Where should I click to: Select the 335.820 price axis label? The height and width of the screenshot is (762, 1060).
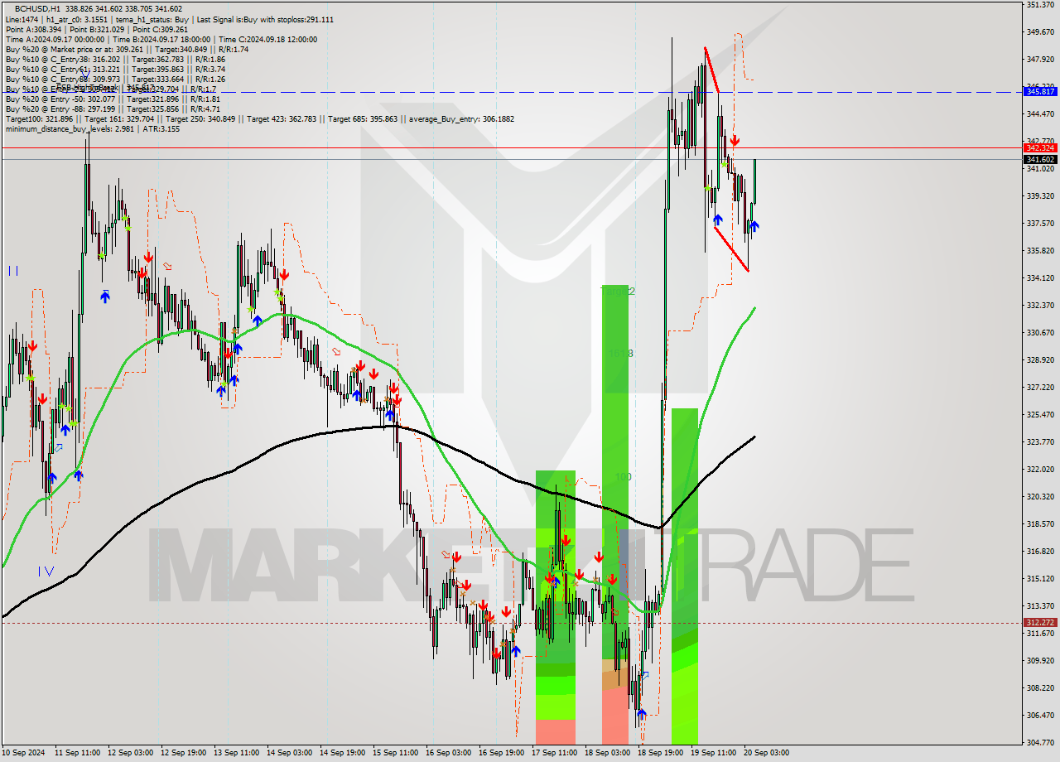point(1040,251)
